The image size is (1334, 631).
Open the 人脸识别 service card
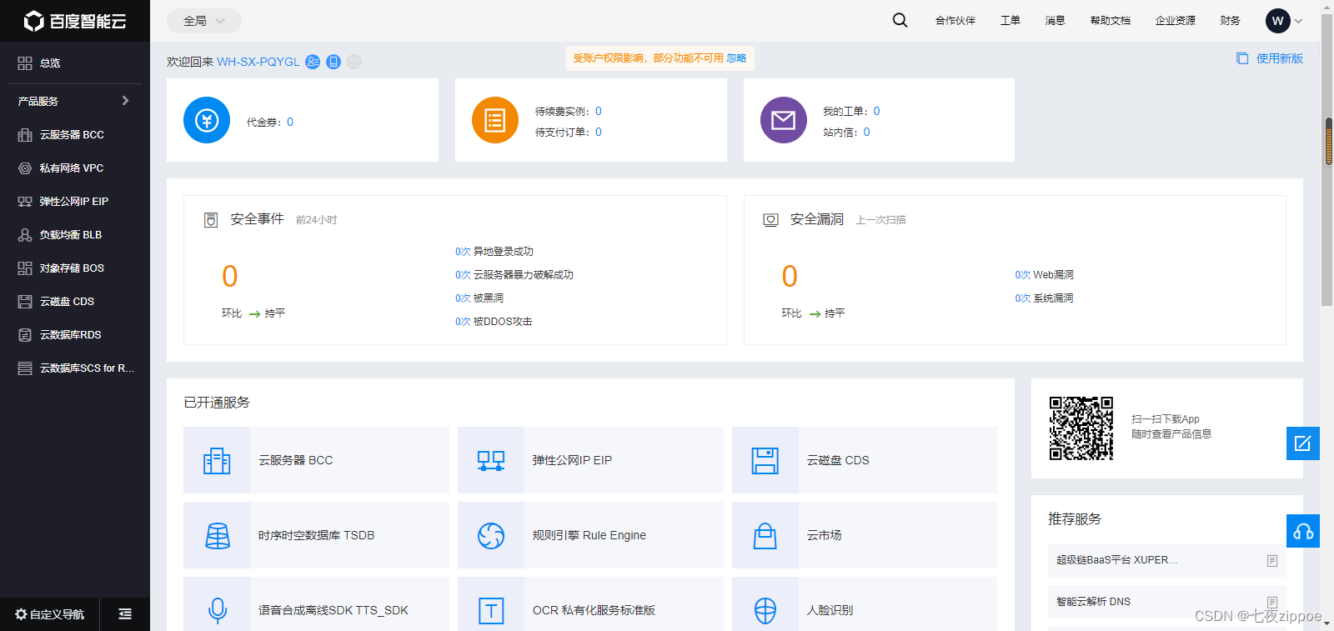865,604
